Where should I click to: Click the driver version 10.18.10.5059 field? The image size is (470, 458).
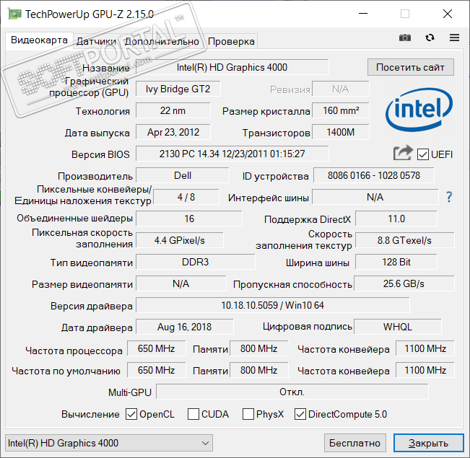pos(272,304)
